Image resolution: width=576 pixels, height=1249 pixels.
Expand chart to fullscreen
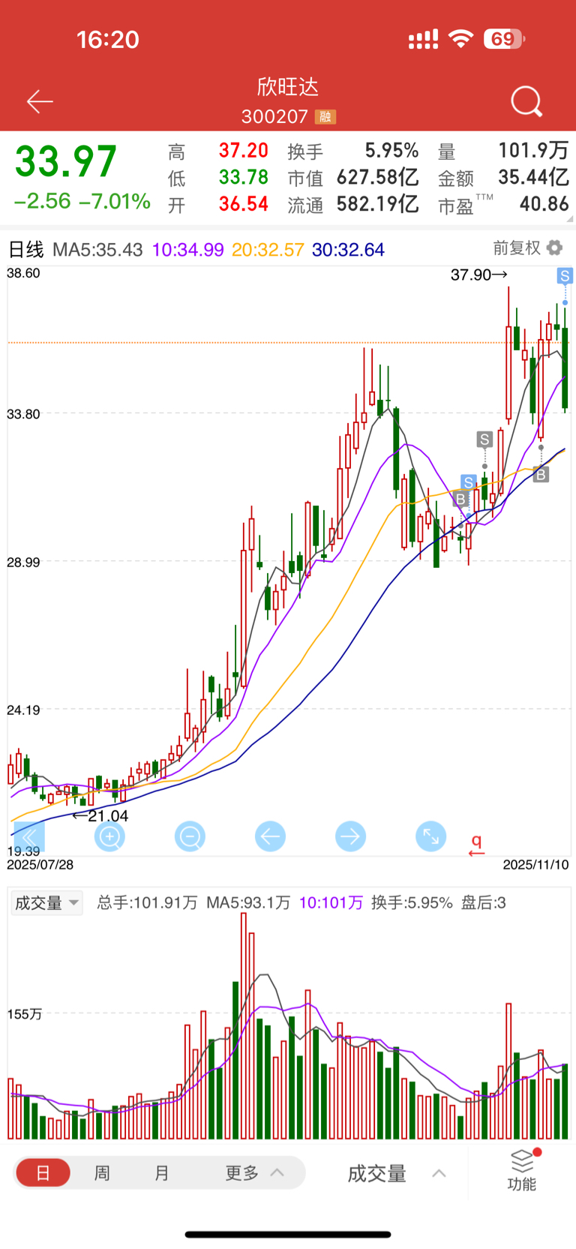tap(430, 836)
